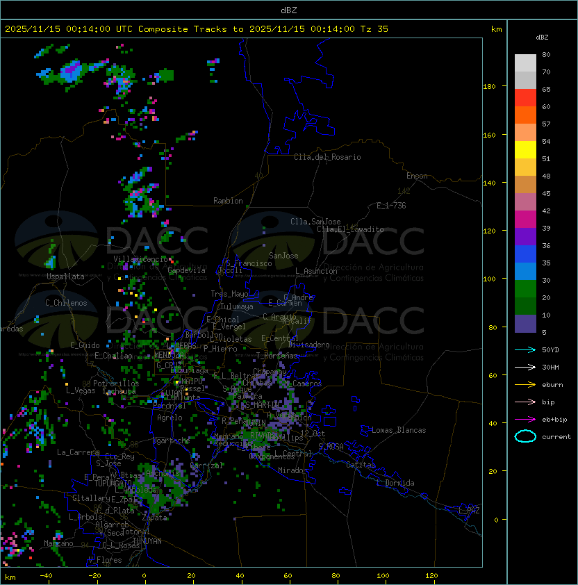Click the 'Manzano' place label
578x585 pixels.
point(58,543)
